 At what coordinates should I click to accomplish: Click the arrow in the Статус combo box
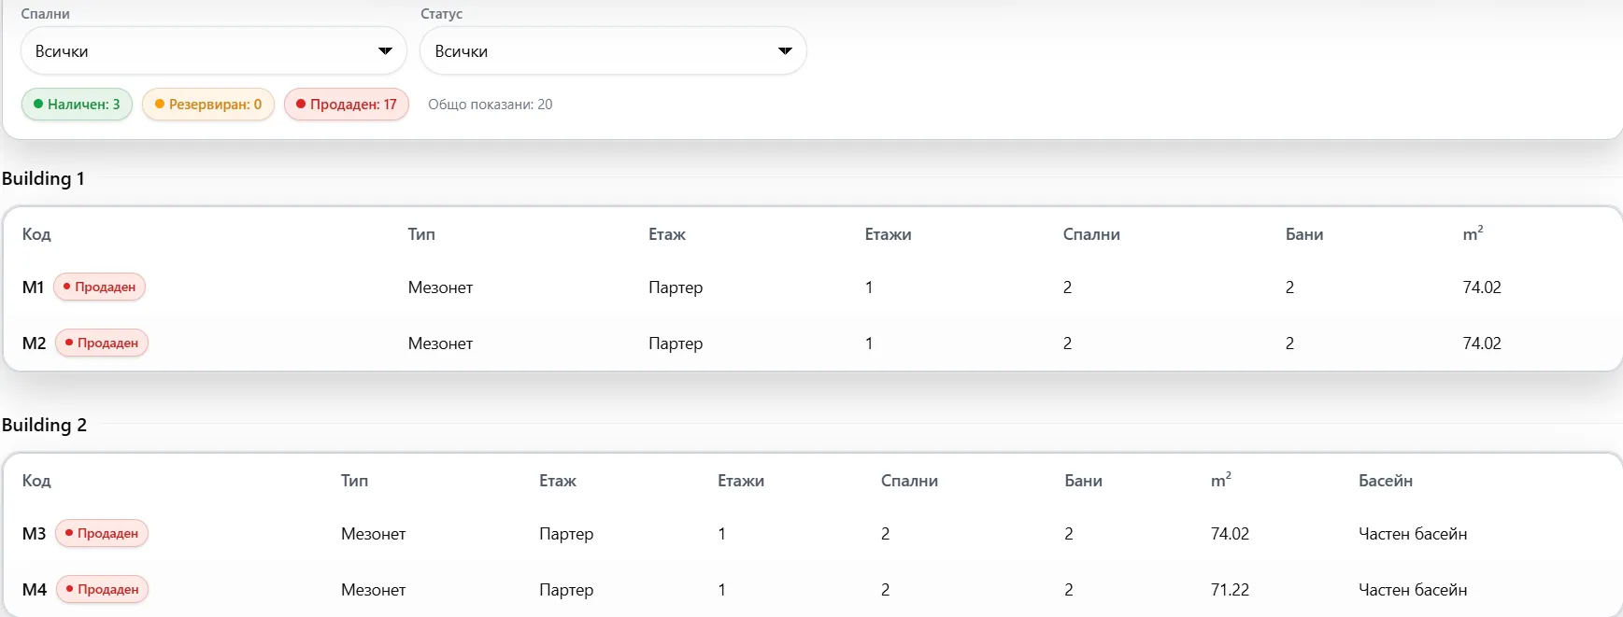click(x=785, y=51)
